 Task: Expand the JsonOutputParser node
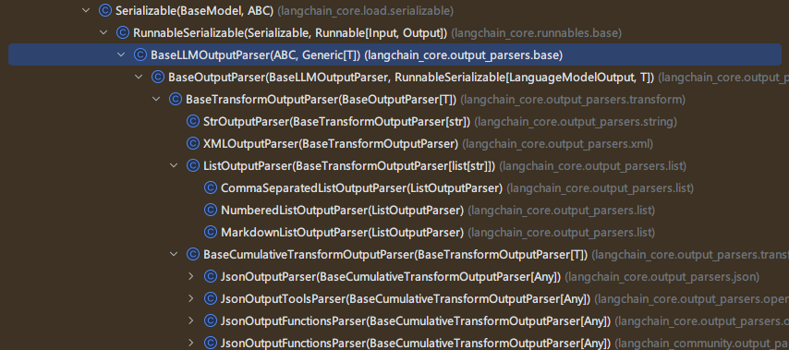point(191,276)
